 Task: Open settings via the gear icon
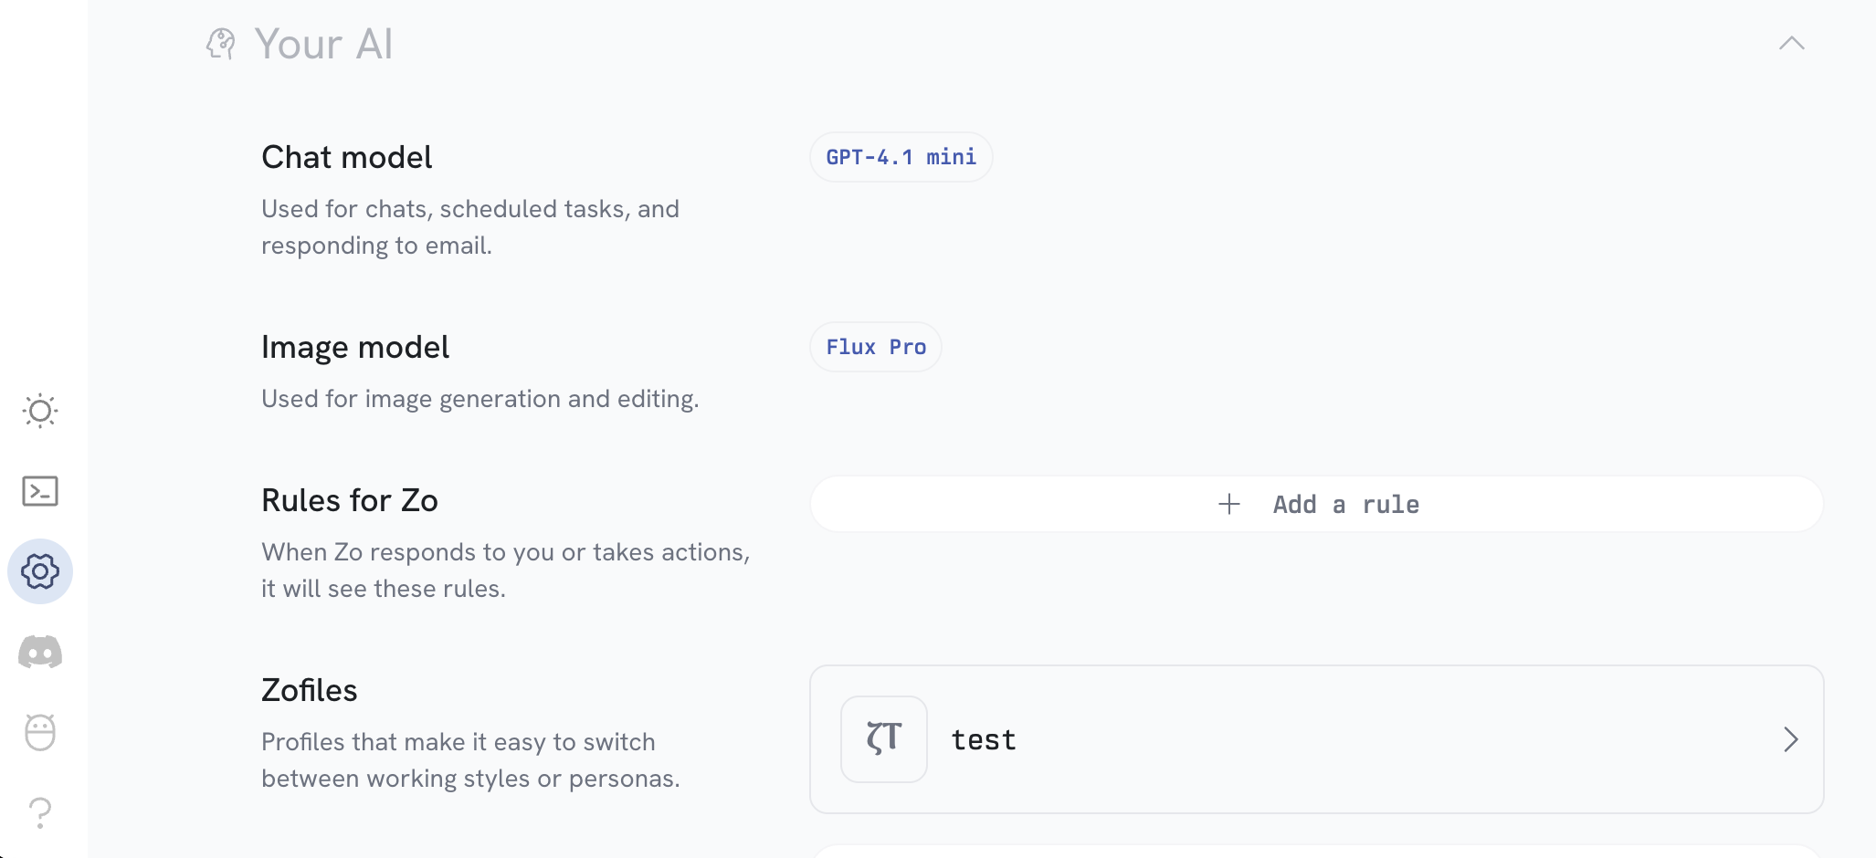pyautogui.click(x=40, y=571)
